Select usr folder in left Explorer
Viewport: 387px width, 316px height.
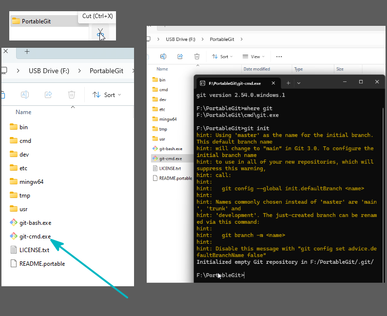click(19, 209)
